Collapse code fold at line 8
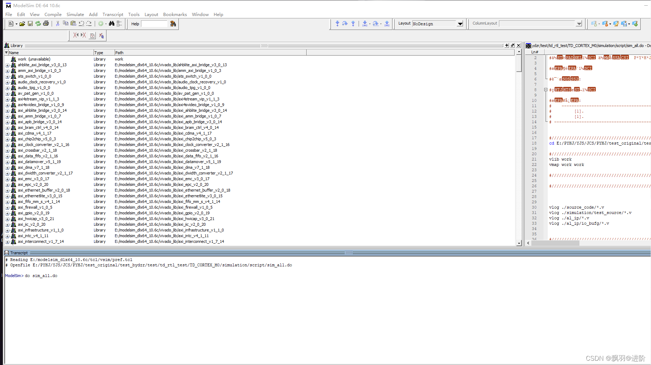 click(x=546, y=90)
